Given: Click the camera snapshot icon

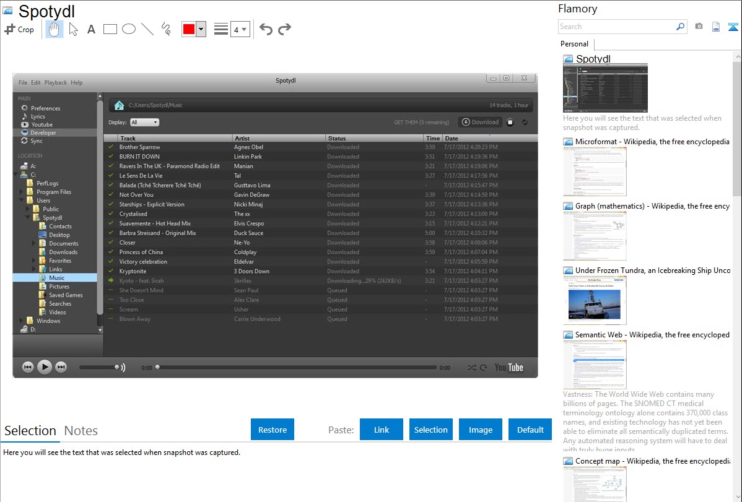Looking at the screenshot, I should [x=699, y=27].
